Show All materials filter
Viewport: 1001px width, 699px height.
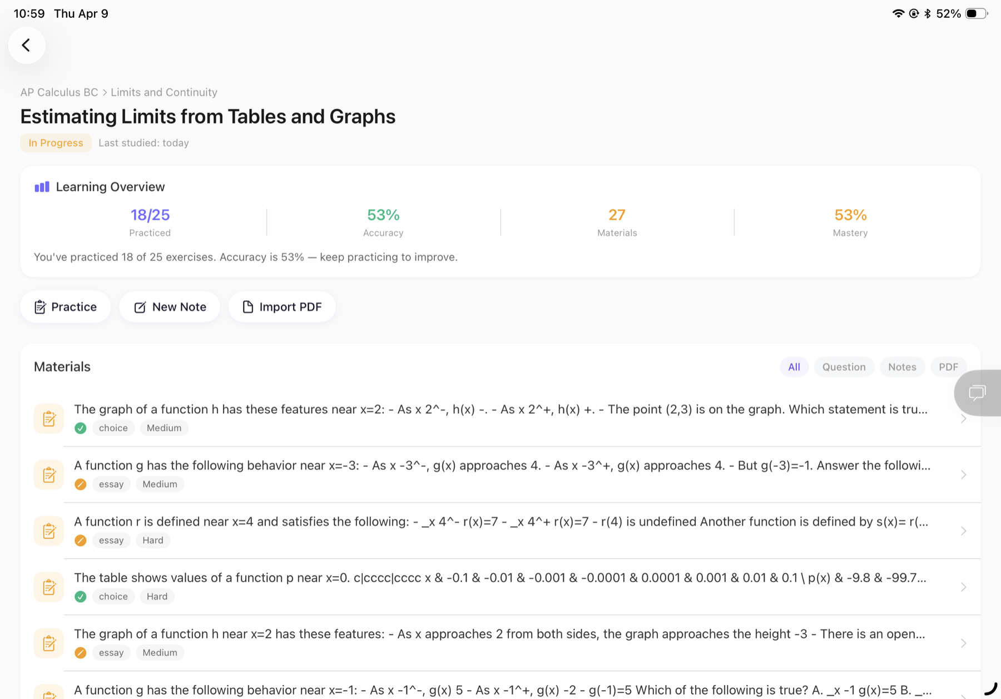794,367
